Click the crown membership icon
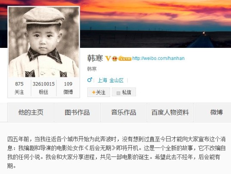This screenshot has height=174, width=231. click(x=114, y=59)
